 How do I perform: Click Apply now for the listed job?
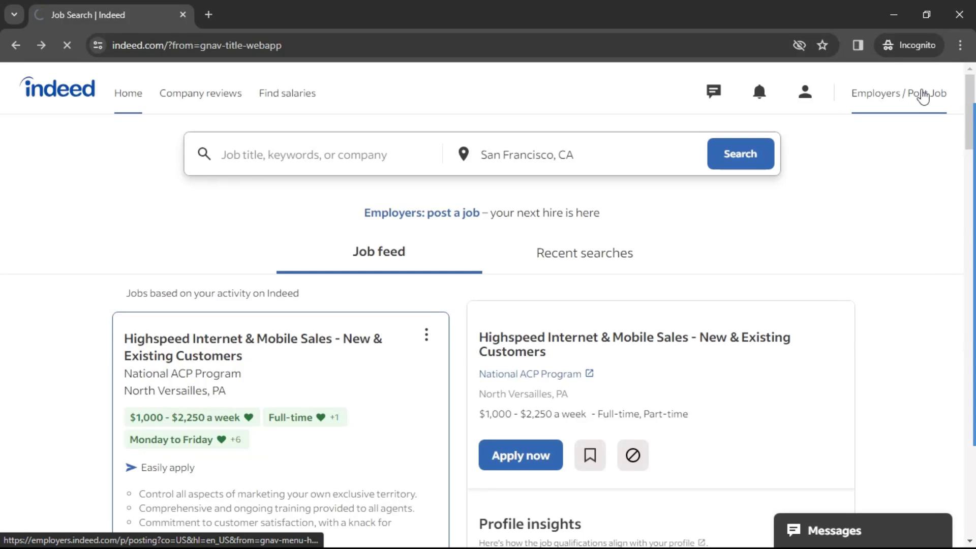tap(520, 455)
